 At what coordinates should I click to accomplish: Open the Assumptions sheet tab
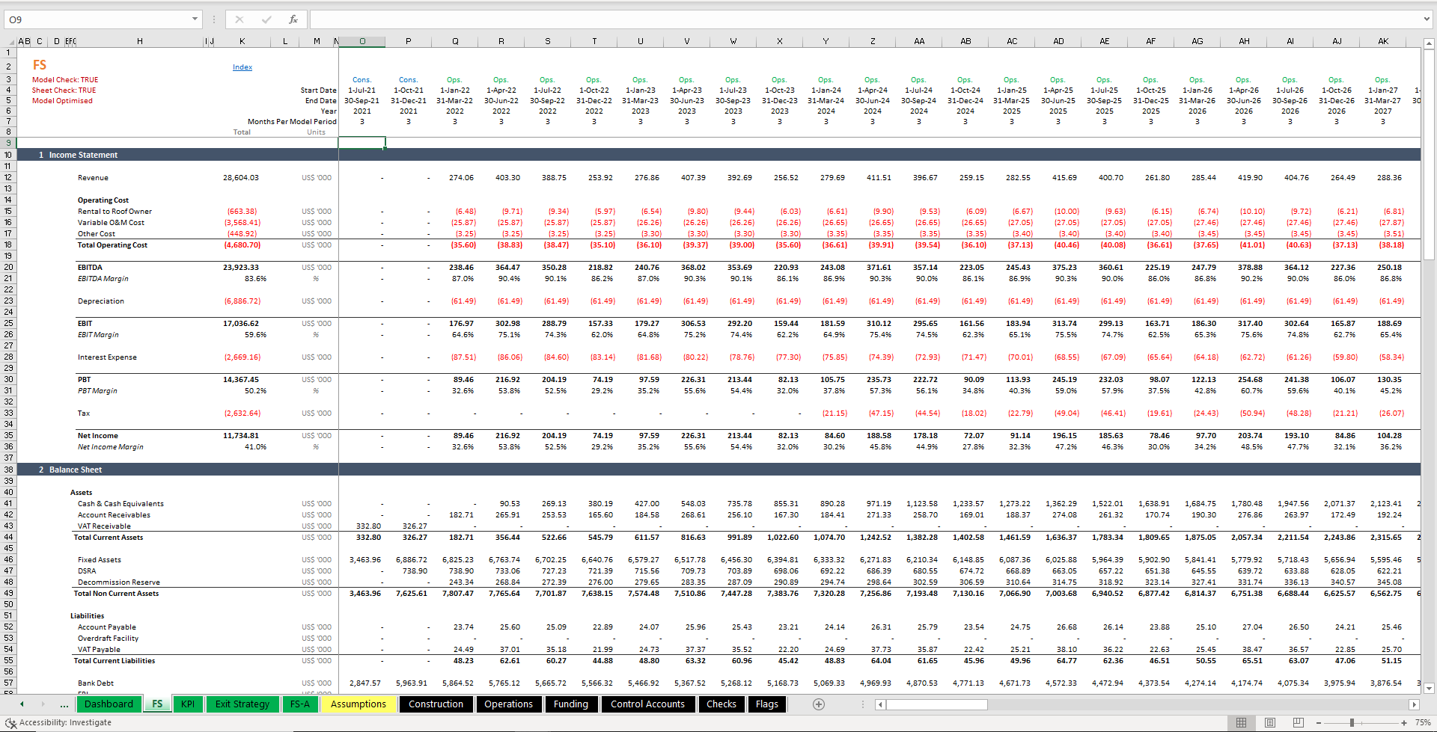(x=359, y=704)
